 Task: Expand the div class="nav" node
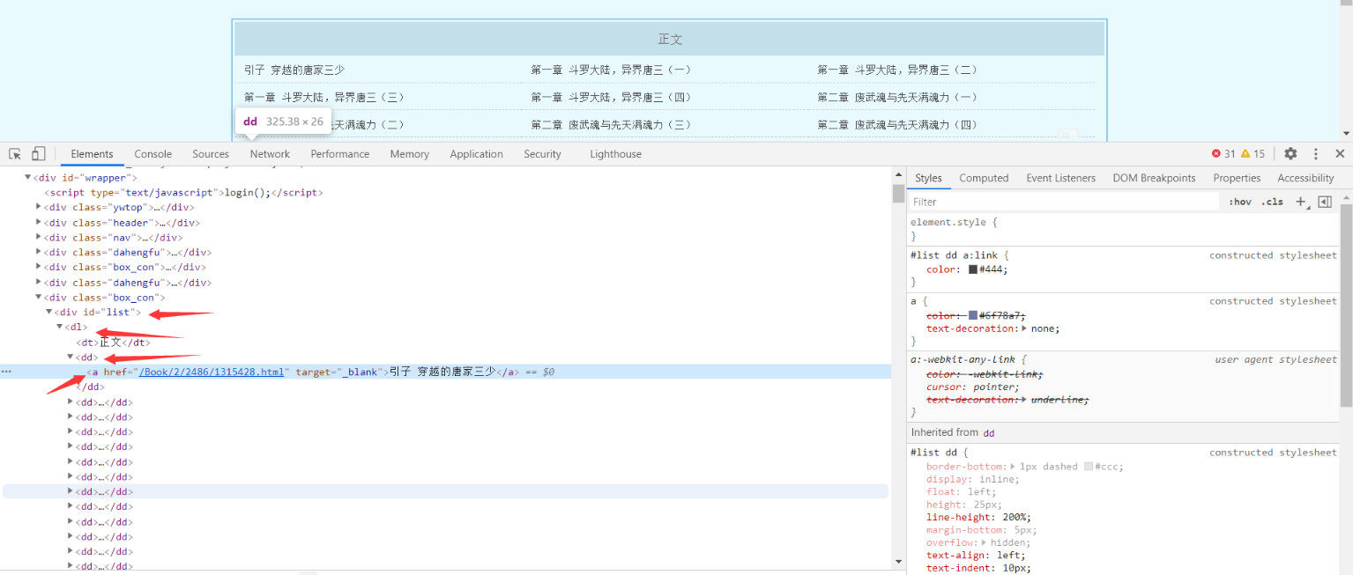point(39,238)
